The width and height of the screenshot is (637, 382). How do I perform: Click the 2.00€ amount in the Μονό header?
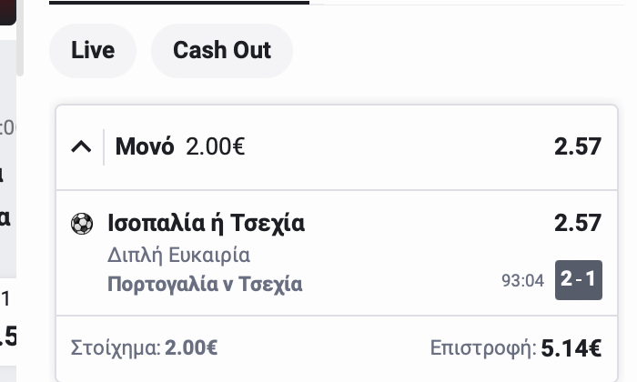click(x=216, y=146)
